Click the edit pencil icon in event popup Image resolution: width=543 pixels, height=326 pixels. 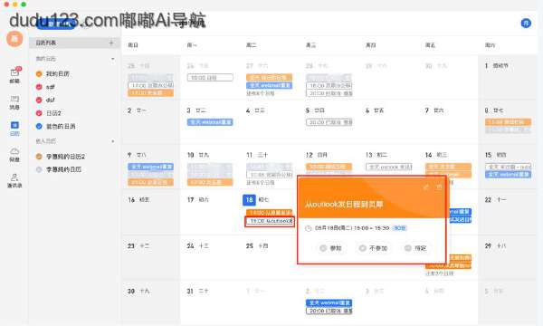pyautogui.click(x=426, y=187)
